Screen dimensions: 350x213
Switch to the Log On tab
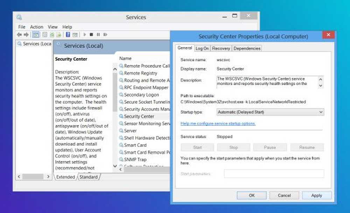coord(202,48)
